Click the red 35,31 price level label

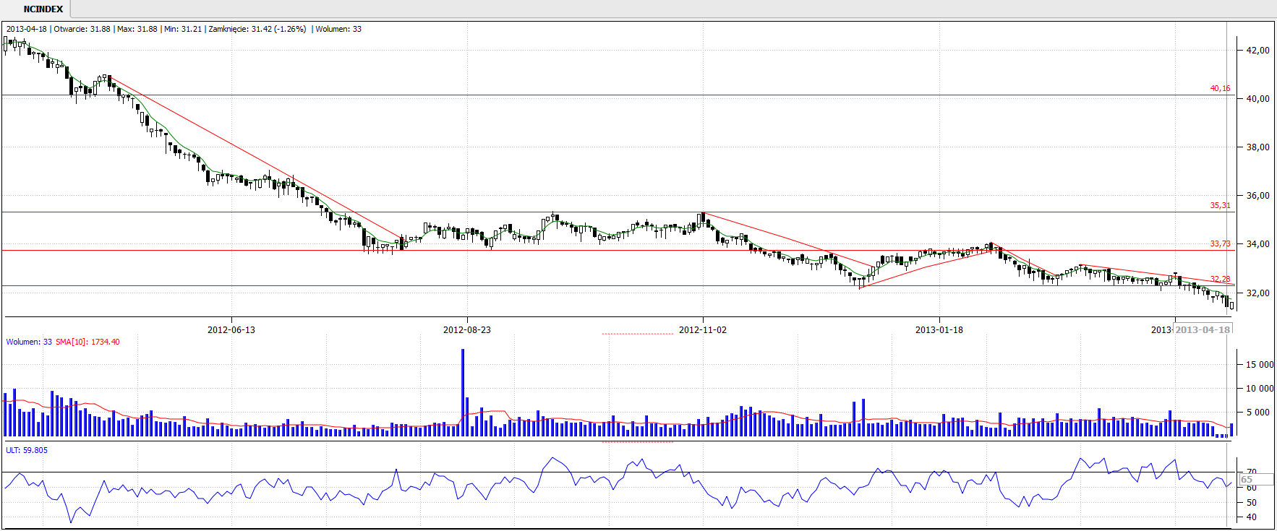1220,205
